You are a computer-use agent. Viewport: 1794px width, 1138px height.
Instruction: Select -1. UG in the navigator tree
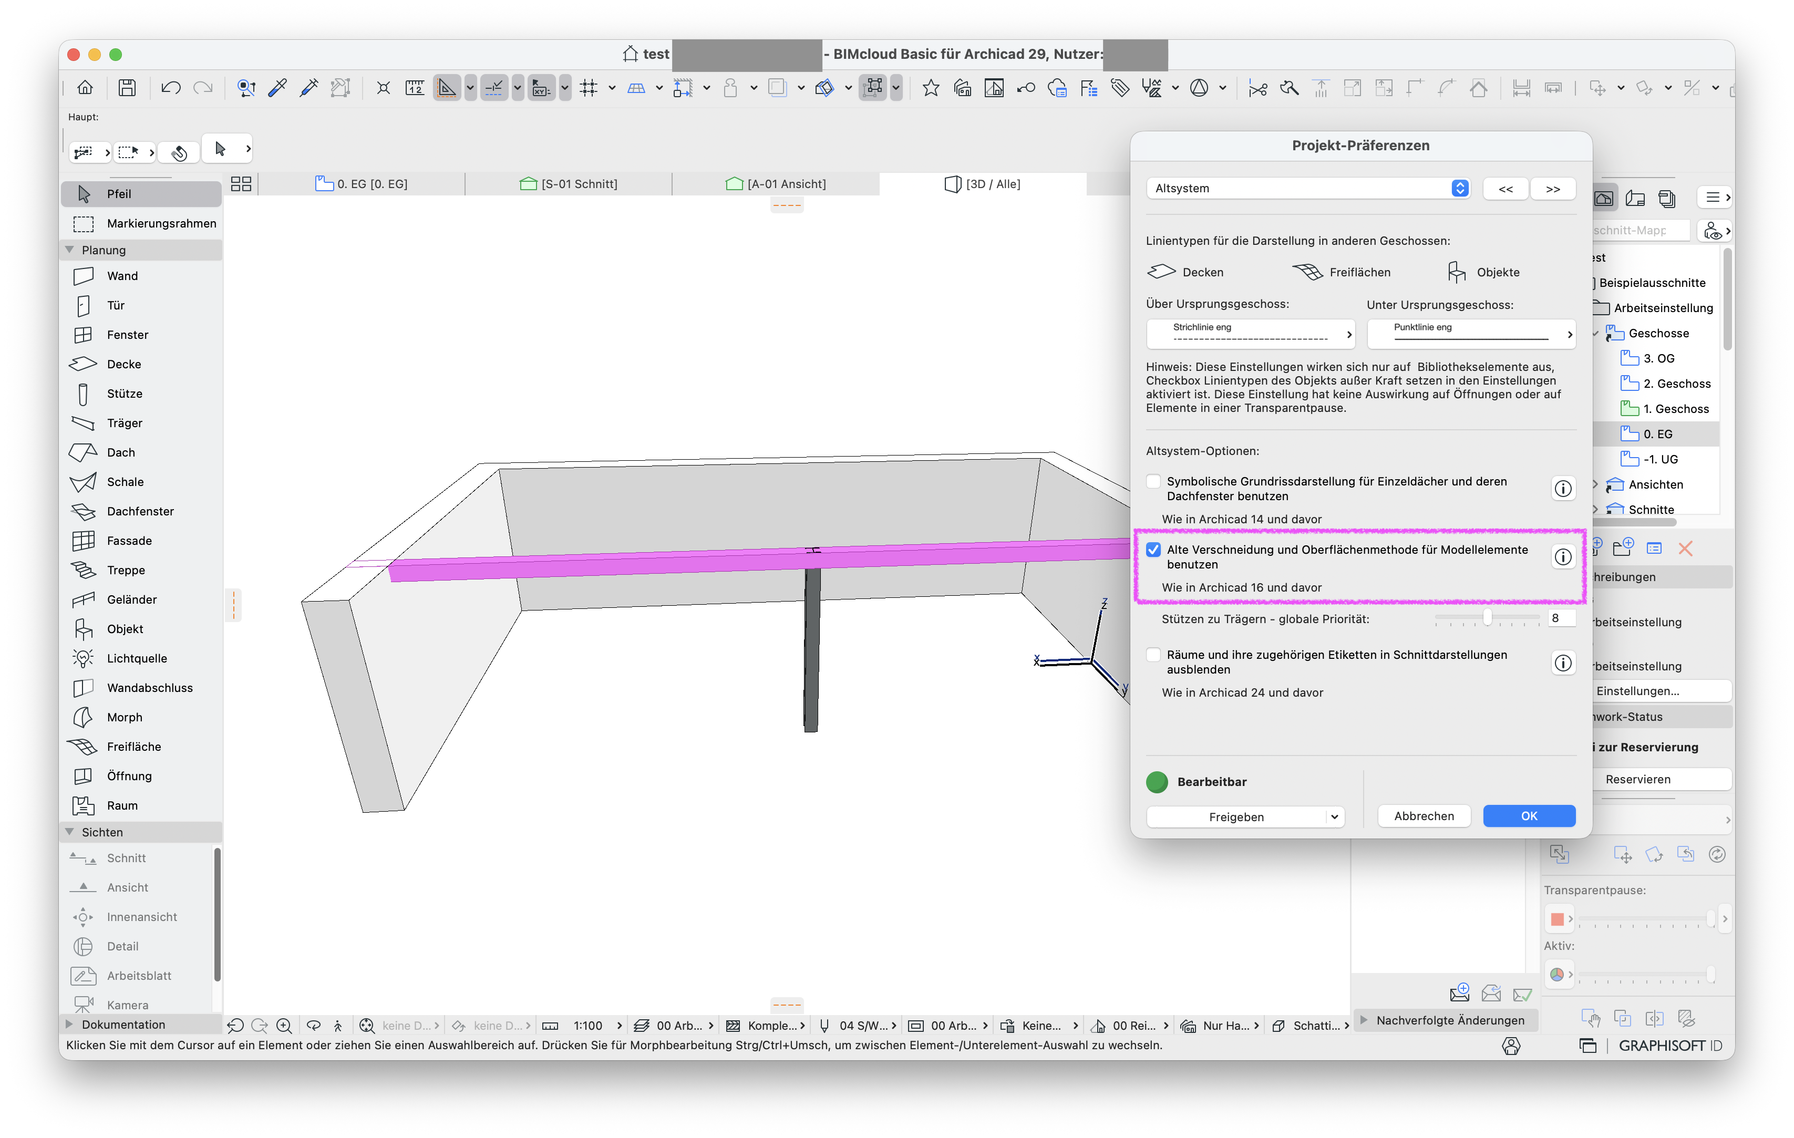point(1660,460)
